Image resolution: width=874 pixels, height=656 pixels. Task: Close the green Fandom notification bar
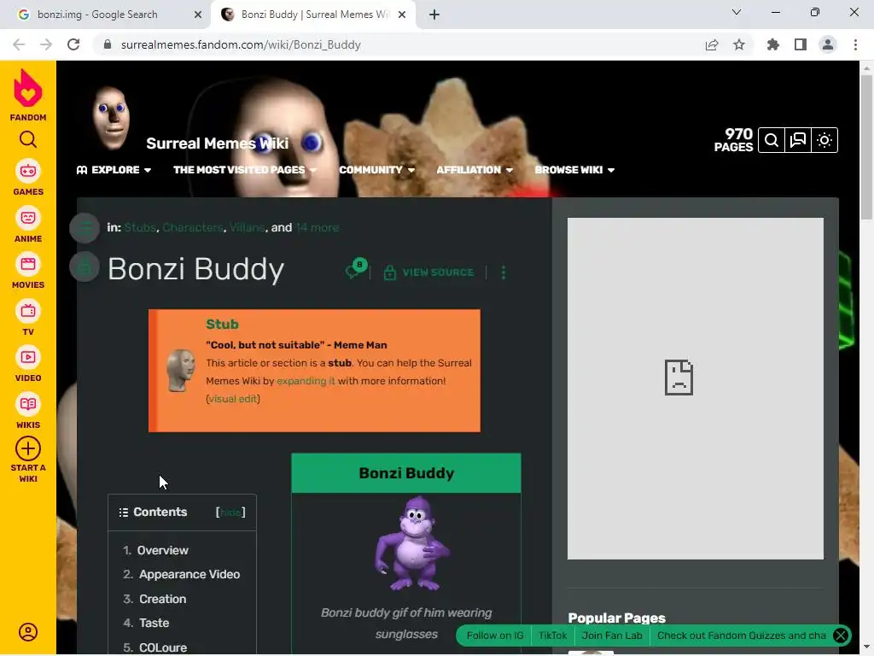point(841,635)
